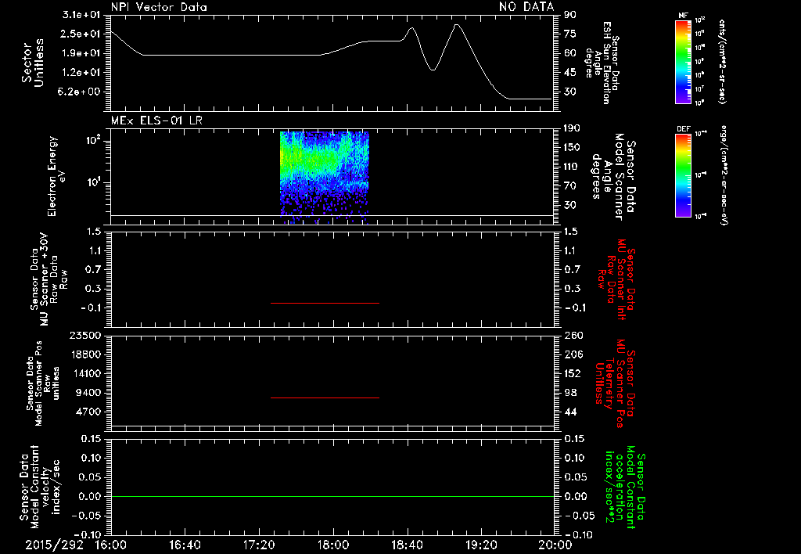Click the tallest peak of the white sun elevation curve

pos(456,24)
